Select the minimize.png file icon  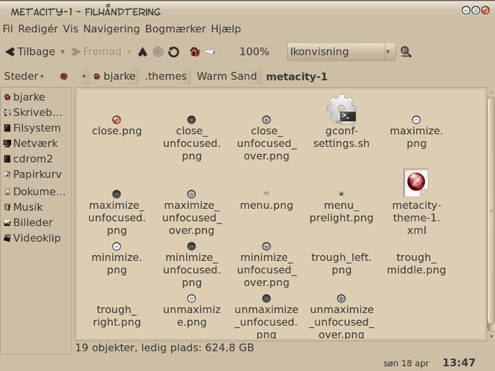click(x=116, y=246)
